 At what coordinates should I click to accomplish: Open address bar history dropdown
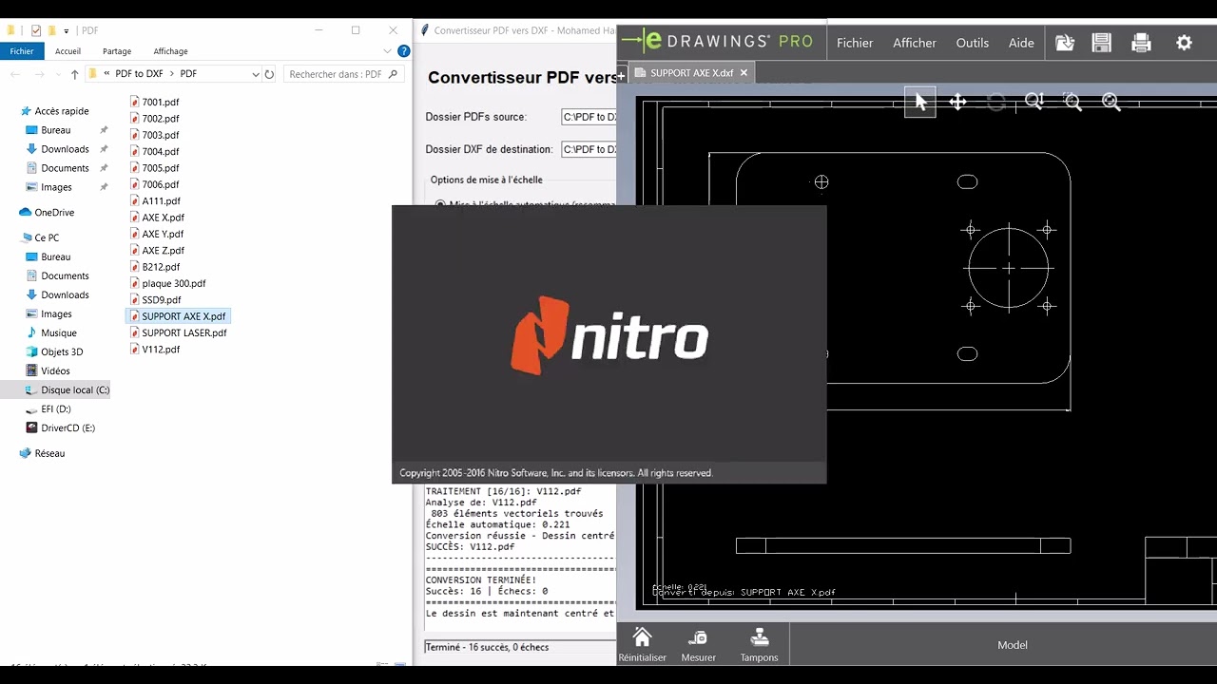click(255, 74)
